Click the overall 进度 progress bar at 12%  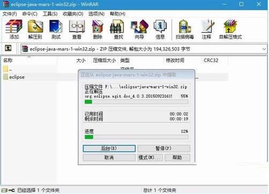(x=136, y=137)
